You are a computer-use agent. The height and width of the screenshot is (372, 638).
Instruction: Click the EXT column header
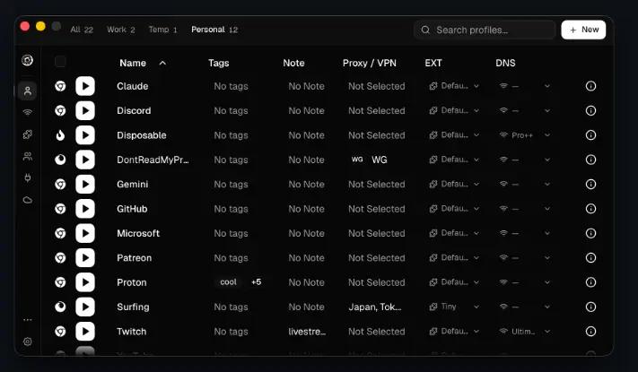433,63
